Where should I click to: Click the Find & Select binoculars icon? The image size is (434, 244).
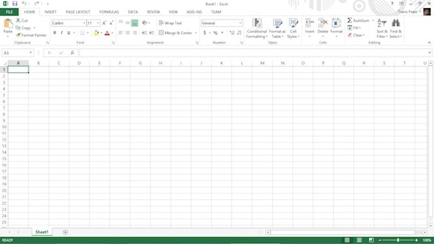pyautogui.click(x=395, y=23)
